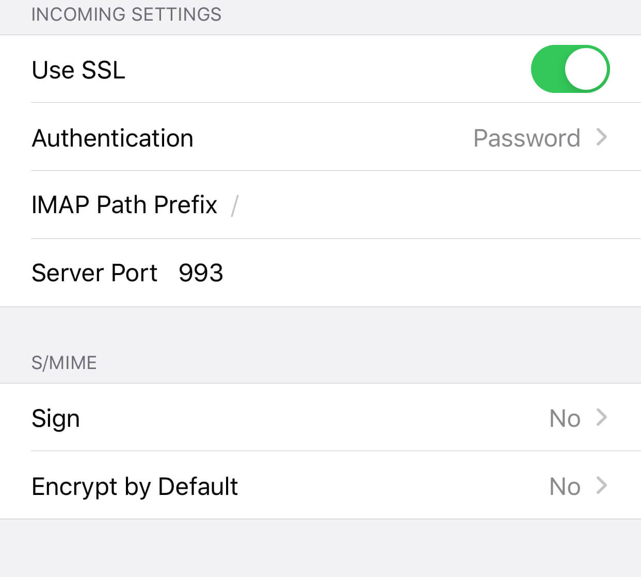This screenshot has width=641, height=577.
Task: Open the Encrypt by Default chevron arrow
Action: click(x=601, y=485)
